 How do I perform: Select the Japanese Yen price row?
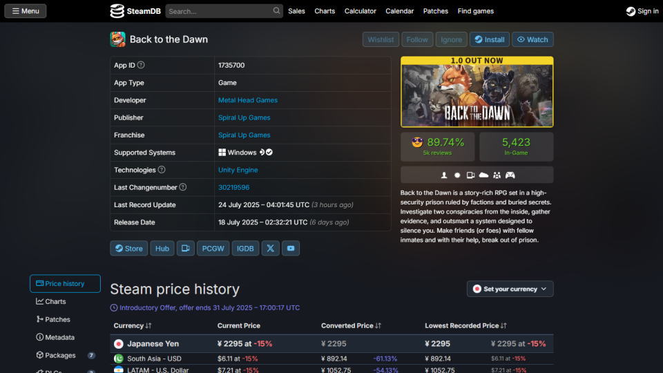332,344
